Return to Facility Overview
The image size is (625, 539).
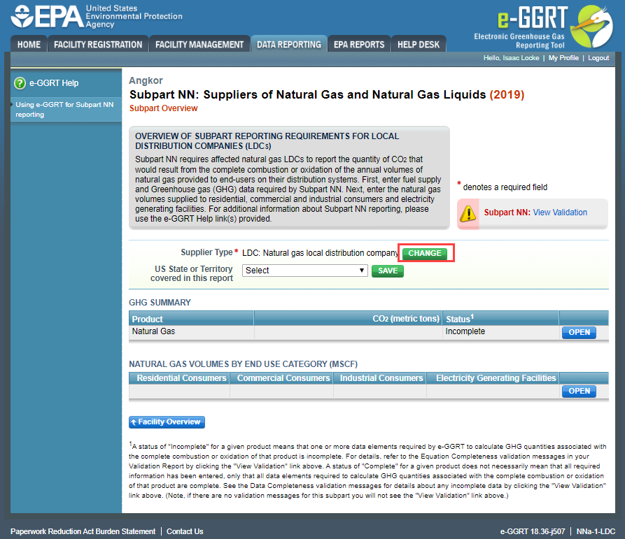pyautogui.click(x=167, y=422)
